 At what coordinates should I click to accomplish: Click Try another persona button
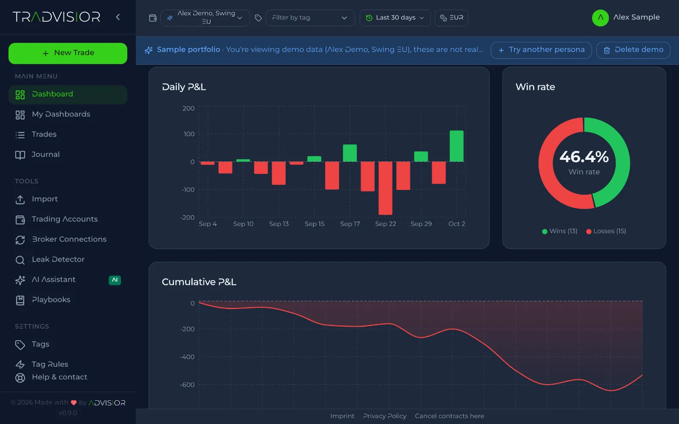click(541, 50)
